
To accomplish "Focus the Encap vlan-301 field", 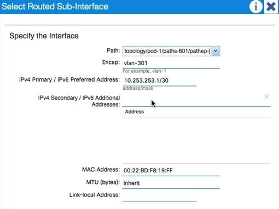I will coord(171,63).
